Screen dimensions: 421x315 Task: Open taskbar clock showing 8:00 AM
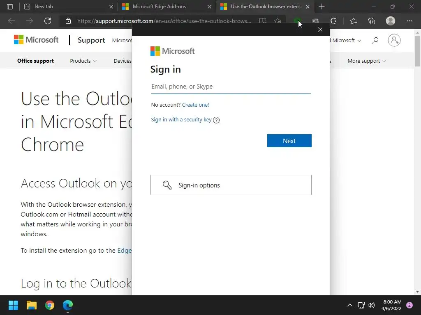[391, 305]
